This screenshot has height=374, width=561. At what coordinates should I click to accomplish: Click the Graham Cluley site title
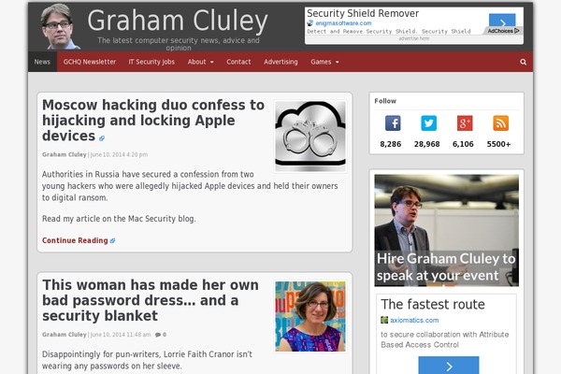coord(178,21)
